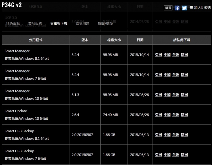This screenshot has width=212, height=165.
Task: Share the page via Twitter icon
Action: click(184, 8)
